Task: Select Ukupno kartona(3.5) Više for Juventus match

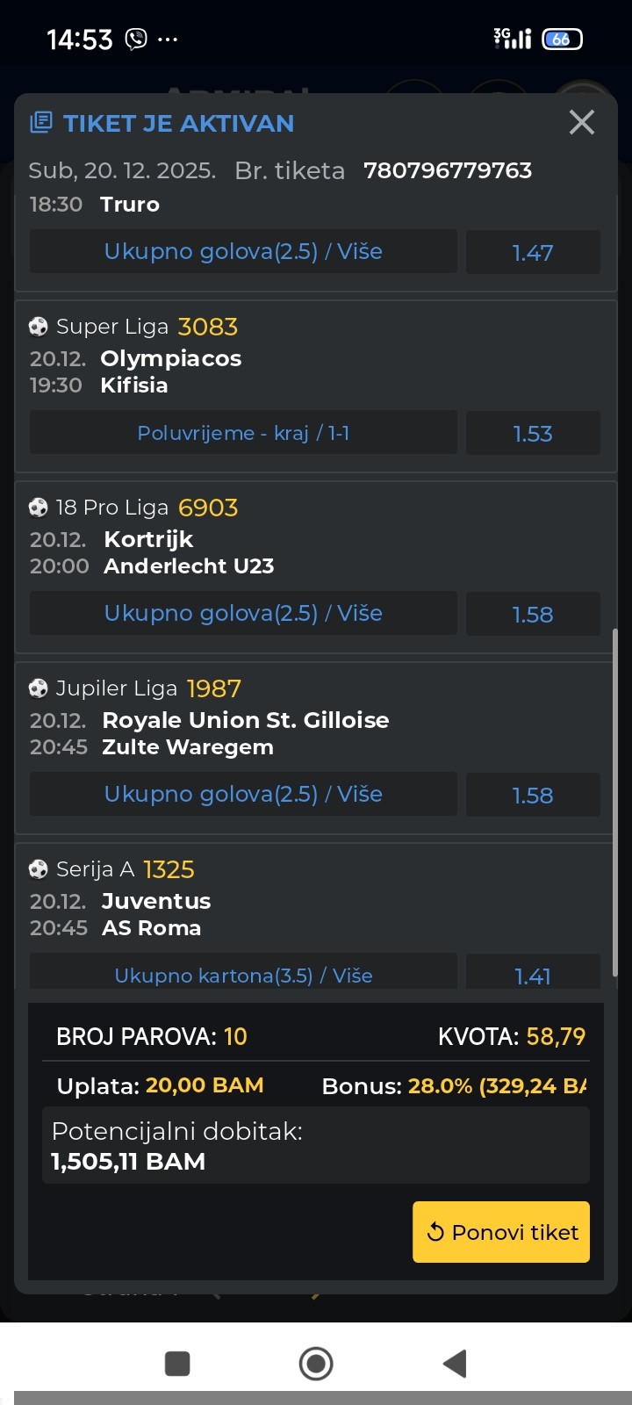Action: [243, 975]
